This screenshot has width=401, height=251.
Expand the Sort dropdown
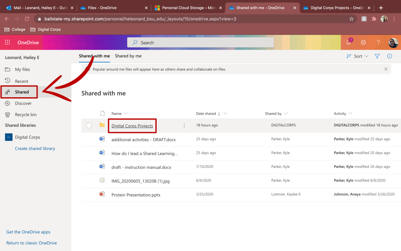(358, 56)
